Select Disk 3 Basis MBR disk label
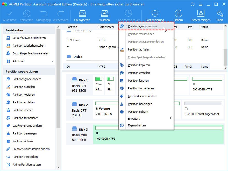Screen dimensions: 228x171 pyautogui.click(x=80, y=134)
